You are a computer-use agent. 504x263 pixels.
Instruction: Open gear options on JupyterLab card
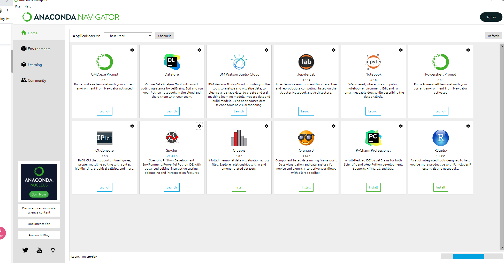(334, 50)
